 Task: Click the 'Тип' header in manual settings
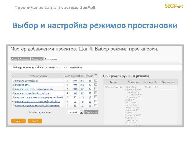pos(156,82)
